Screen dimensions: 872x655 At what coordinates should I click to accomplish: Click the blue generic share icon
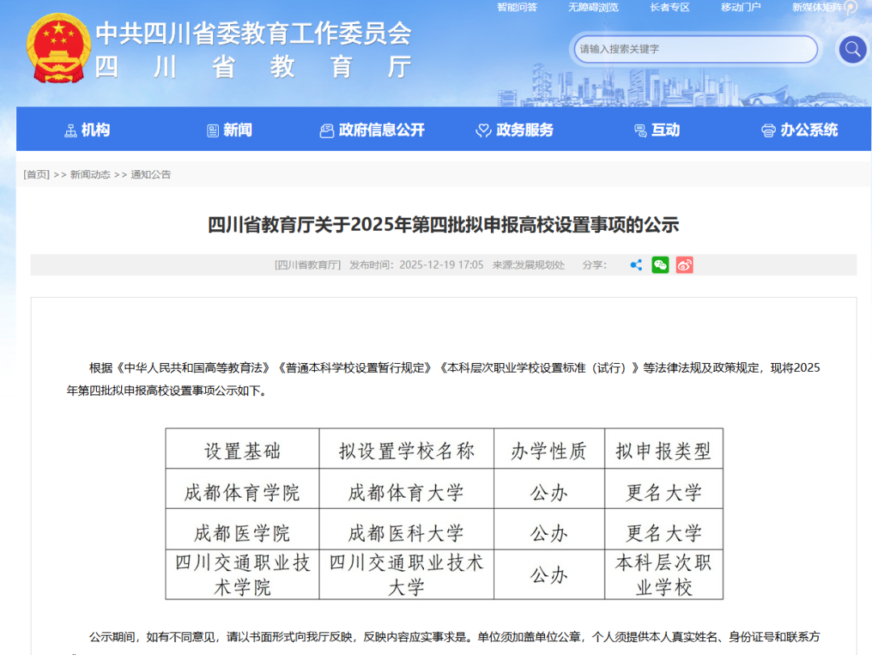tap(636, 265)
